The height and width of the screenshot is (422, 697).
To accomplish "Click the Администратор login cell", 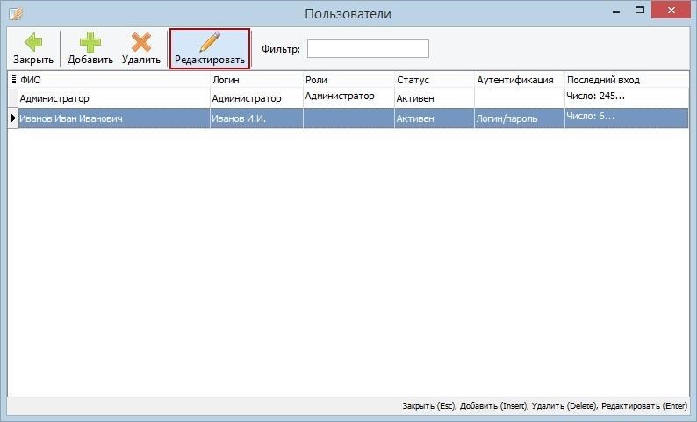I will (x=256, y=98).
